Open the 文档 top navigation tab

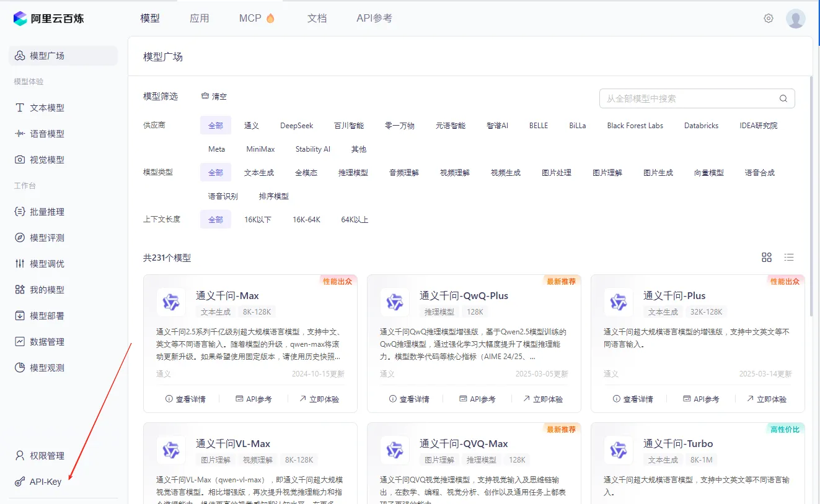pyautogui.click(x=317, y=19)
